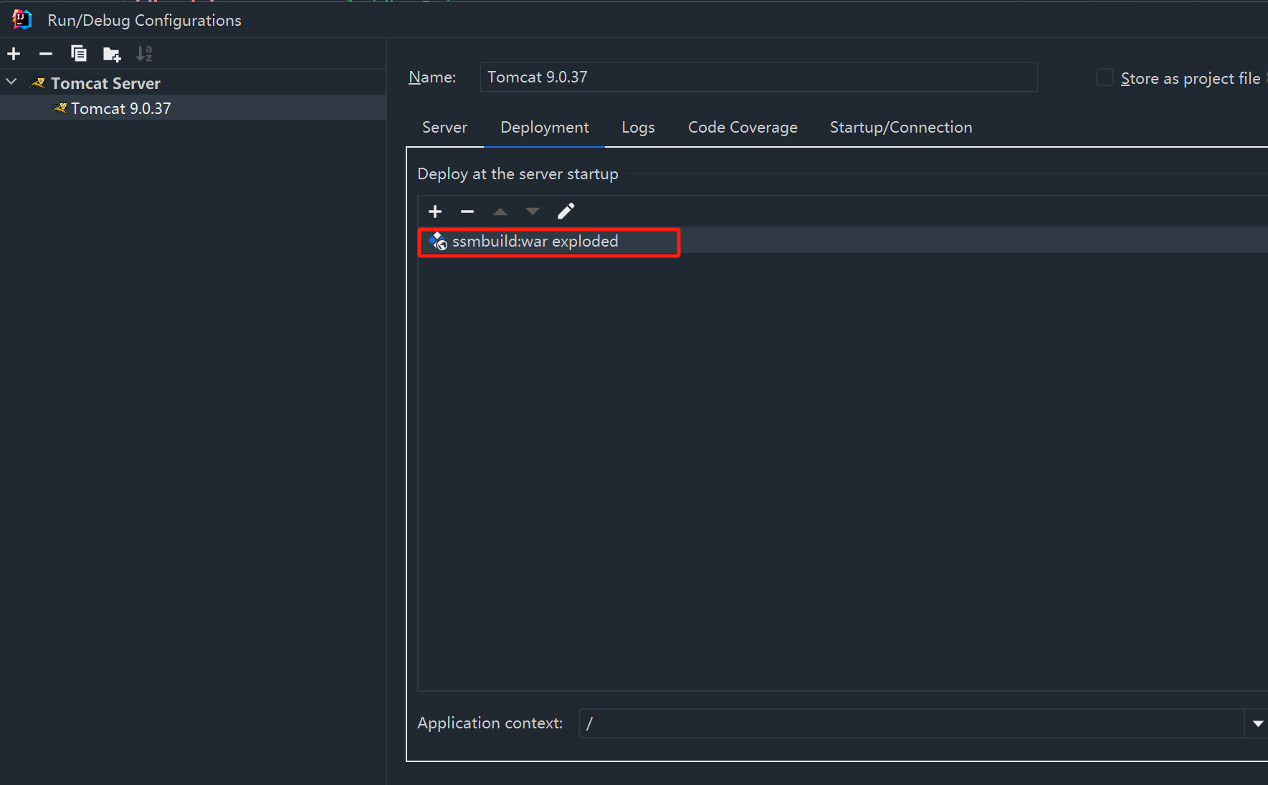Click the IntelliJ logo in title bar
1268x785 pixels.
(x=22, y=19)
